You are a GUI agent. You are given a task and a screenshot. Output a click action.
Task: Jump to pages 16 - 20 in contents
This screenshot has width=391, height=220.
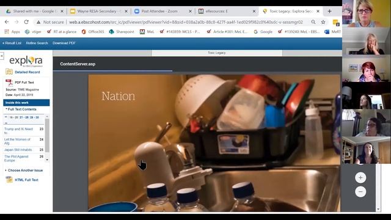coord(13,117)
